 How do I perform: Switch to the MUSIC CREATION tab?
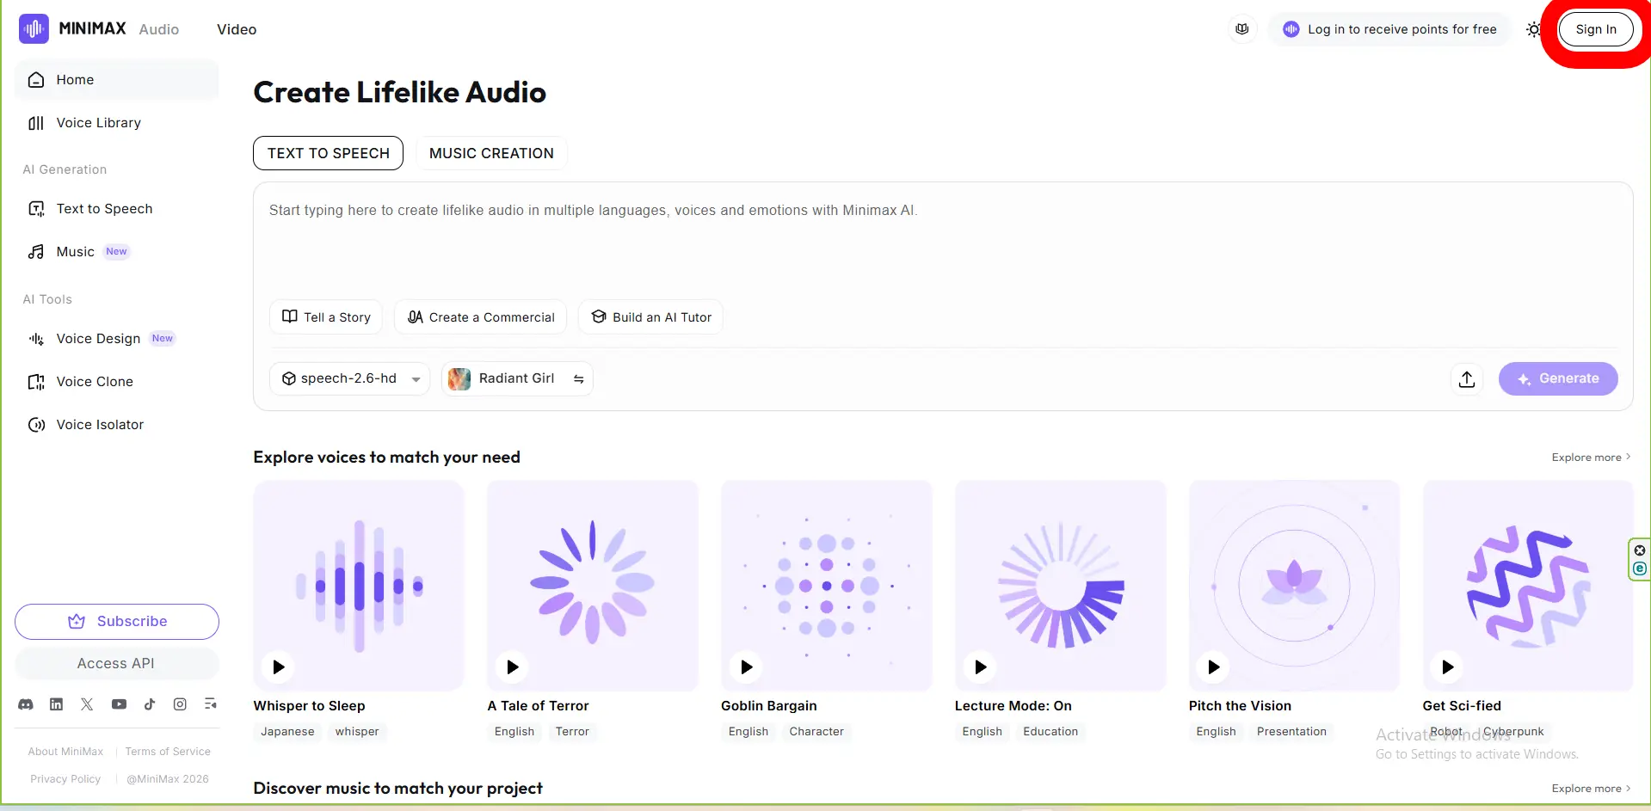[x=491, y=153]
